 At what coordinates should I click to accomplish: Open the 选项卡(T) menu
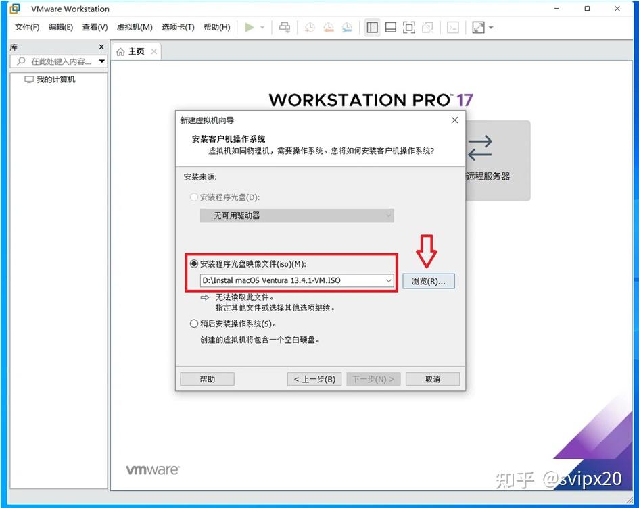178,27
